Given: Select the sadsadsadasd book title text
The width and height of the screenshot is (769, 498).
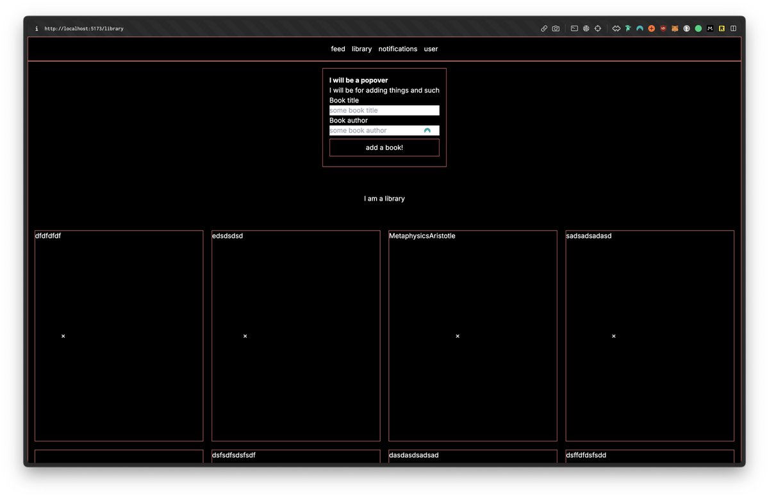Looking at the screenshot, I should click(x=589, y=236).
